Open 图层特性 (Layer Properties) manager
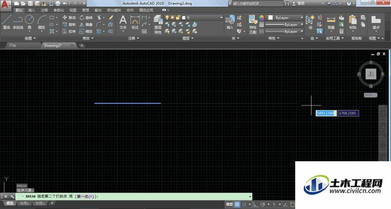Image resolution: width=391 pixels, height=209 pixels. pos(158,24)
